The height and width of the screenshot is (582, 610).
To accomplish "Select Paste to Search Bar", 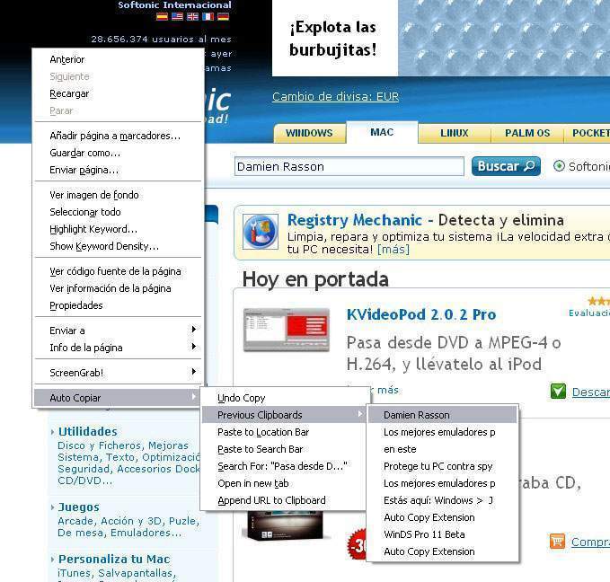I will coord(260,449).
